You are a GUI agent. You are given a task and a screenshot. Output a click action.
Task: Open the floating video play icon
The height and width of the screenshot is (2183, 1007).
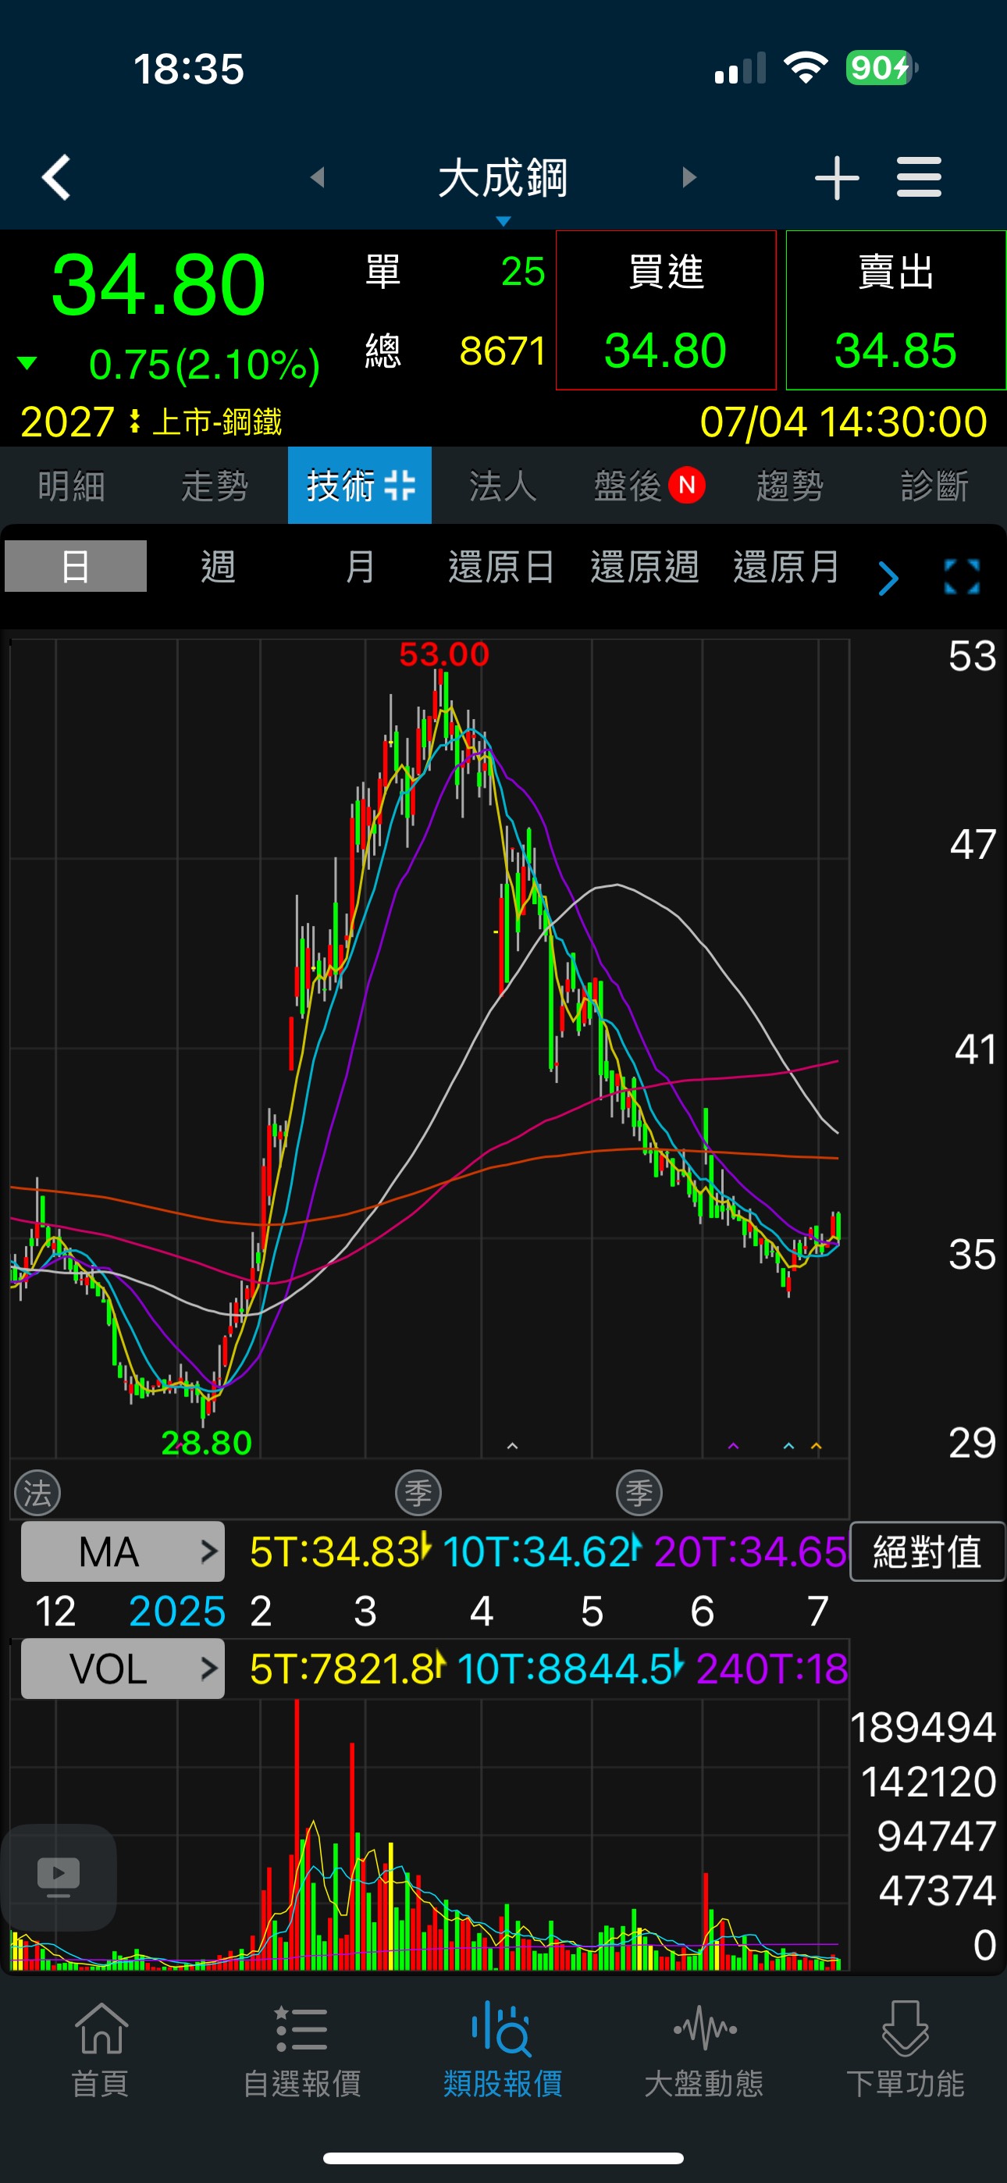click(59, 1877)
